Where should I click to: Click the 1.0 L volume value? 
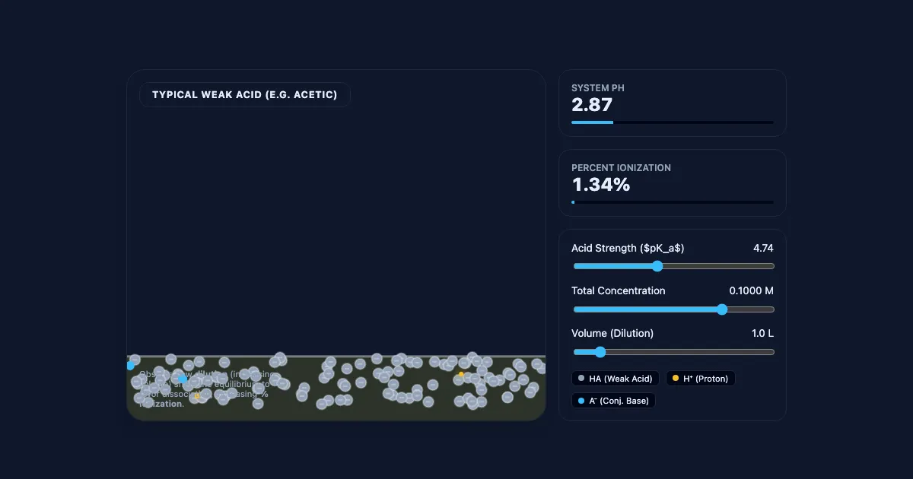click(763, 333)
